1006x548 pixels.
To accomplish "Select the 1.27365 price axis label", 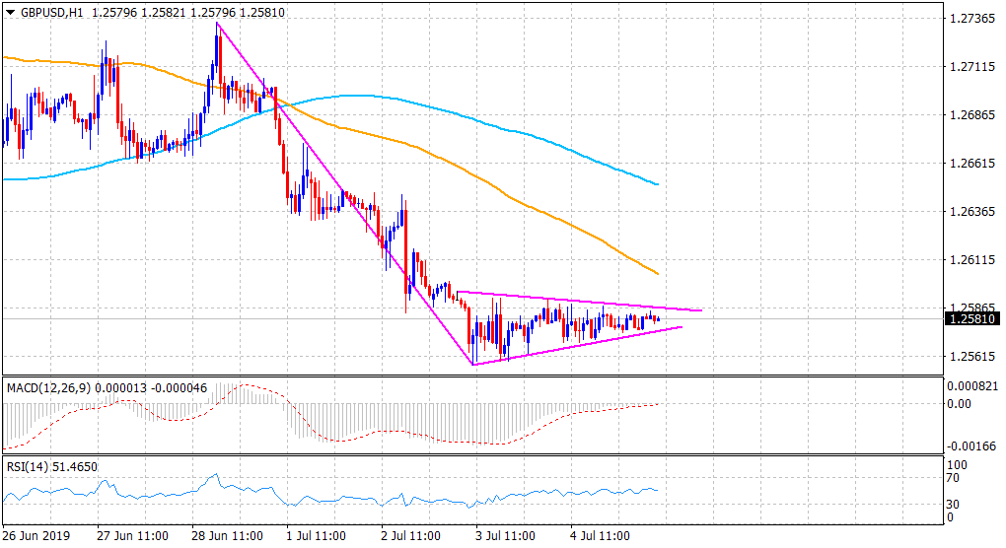I will tap(972, 19).
